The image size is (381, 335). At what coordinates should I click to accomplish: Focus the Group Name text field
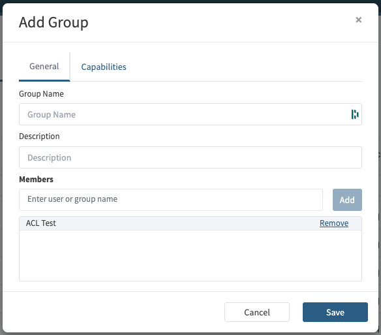point(190,114)
